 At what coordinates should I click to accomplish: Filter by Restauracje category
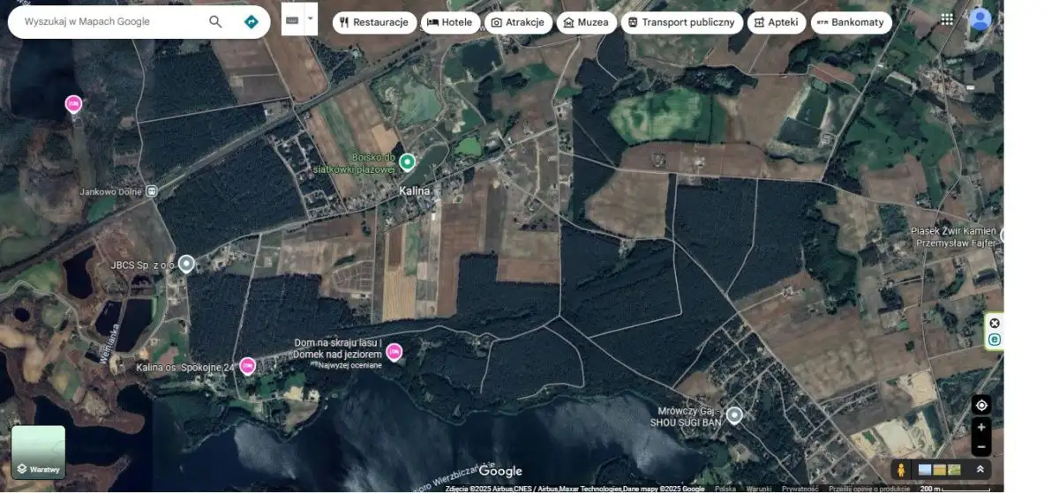tap(374, 23)
